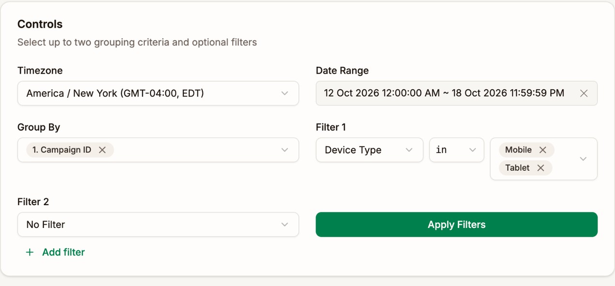Viewport: 615px width, 286px height.
Task: Click the Date Range field label
Action: click(x=342, y=71)
